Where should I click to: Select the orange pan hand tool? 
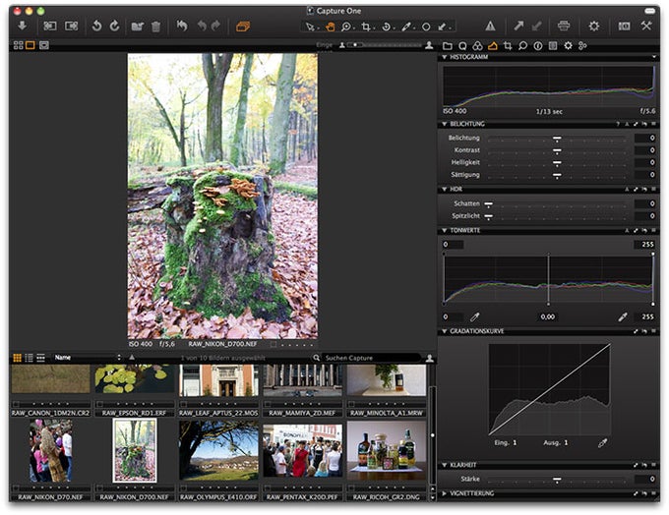(x=330, y=27)
